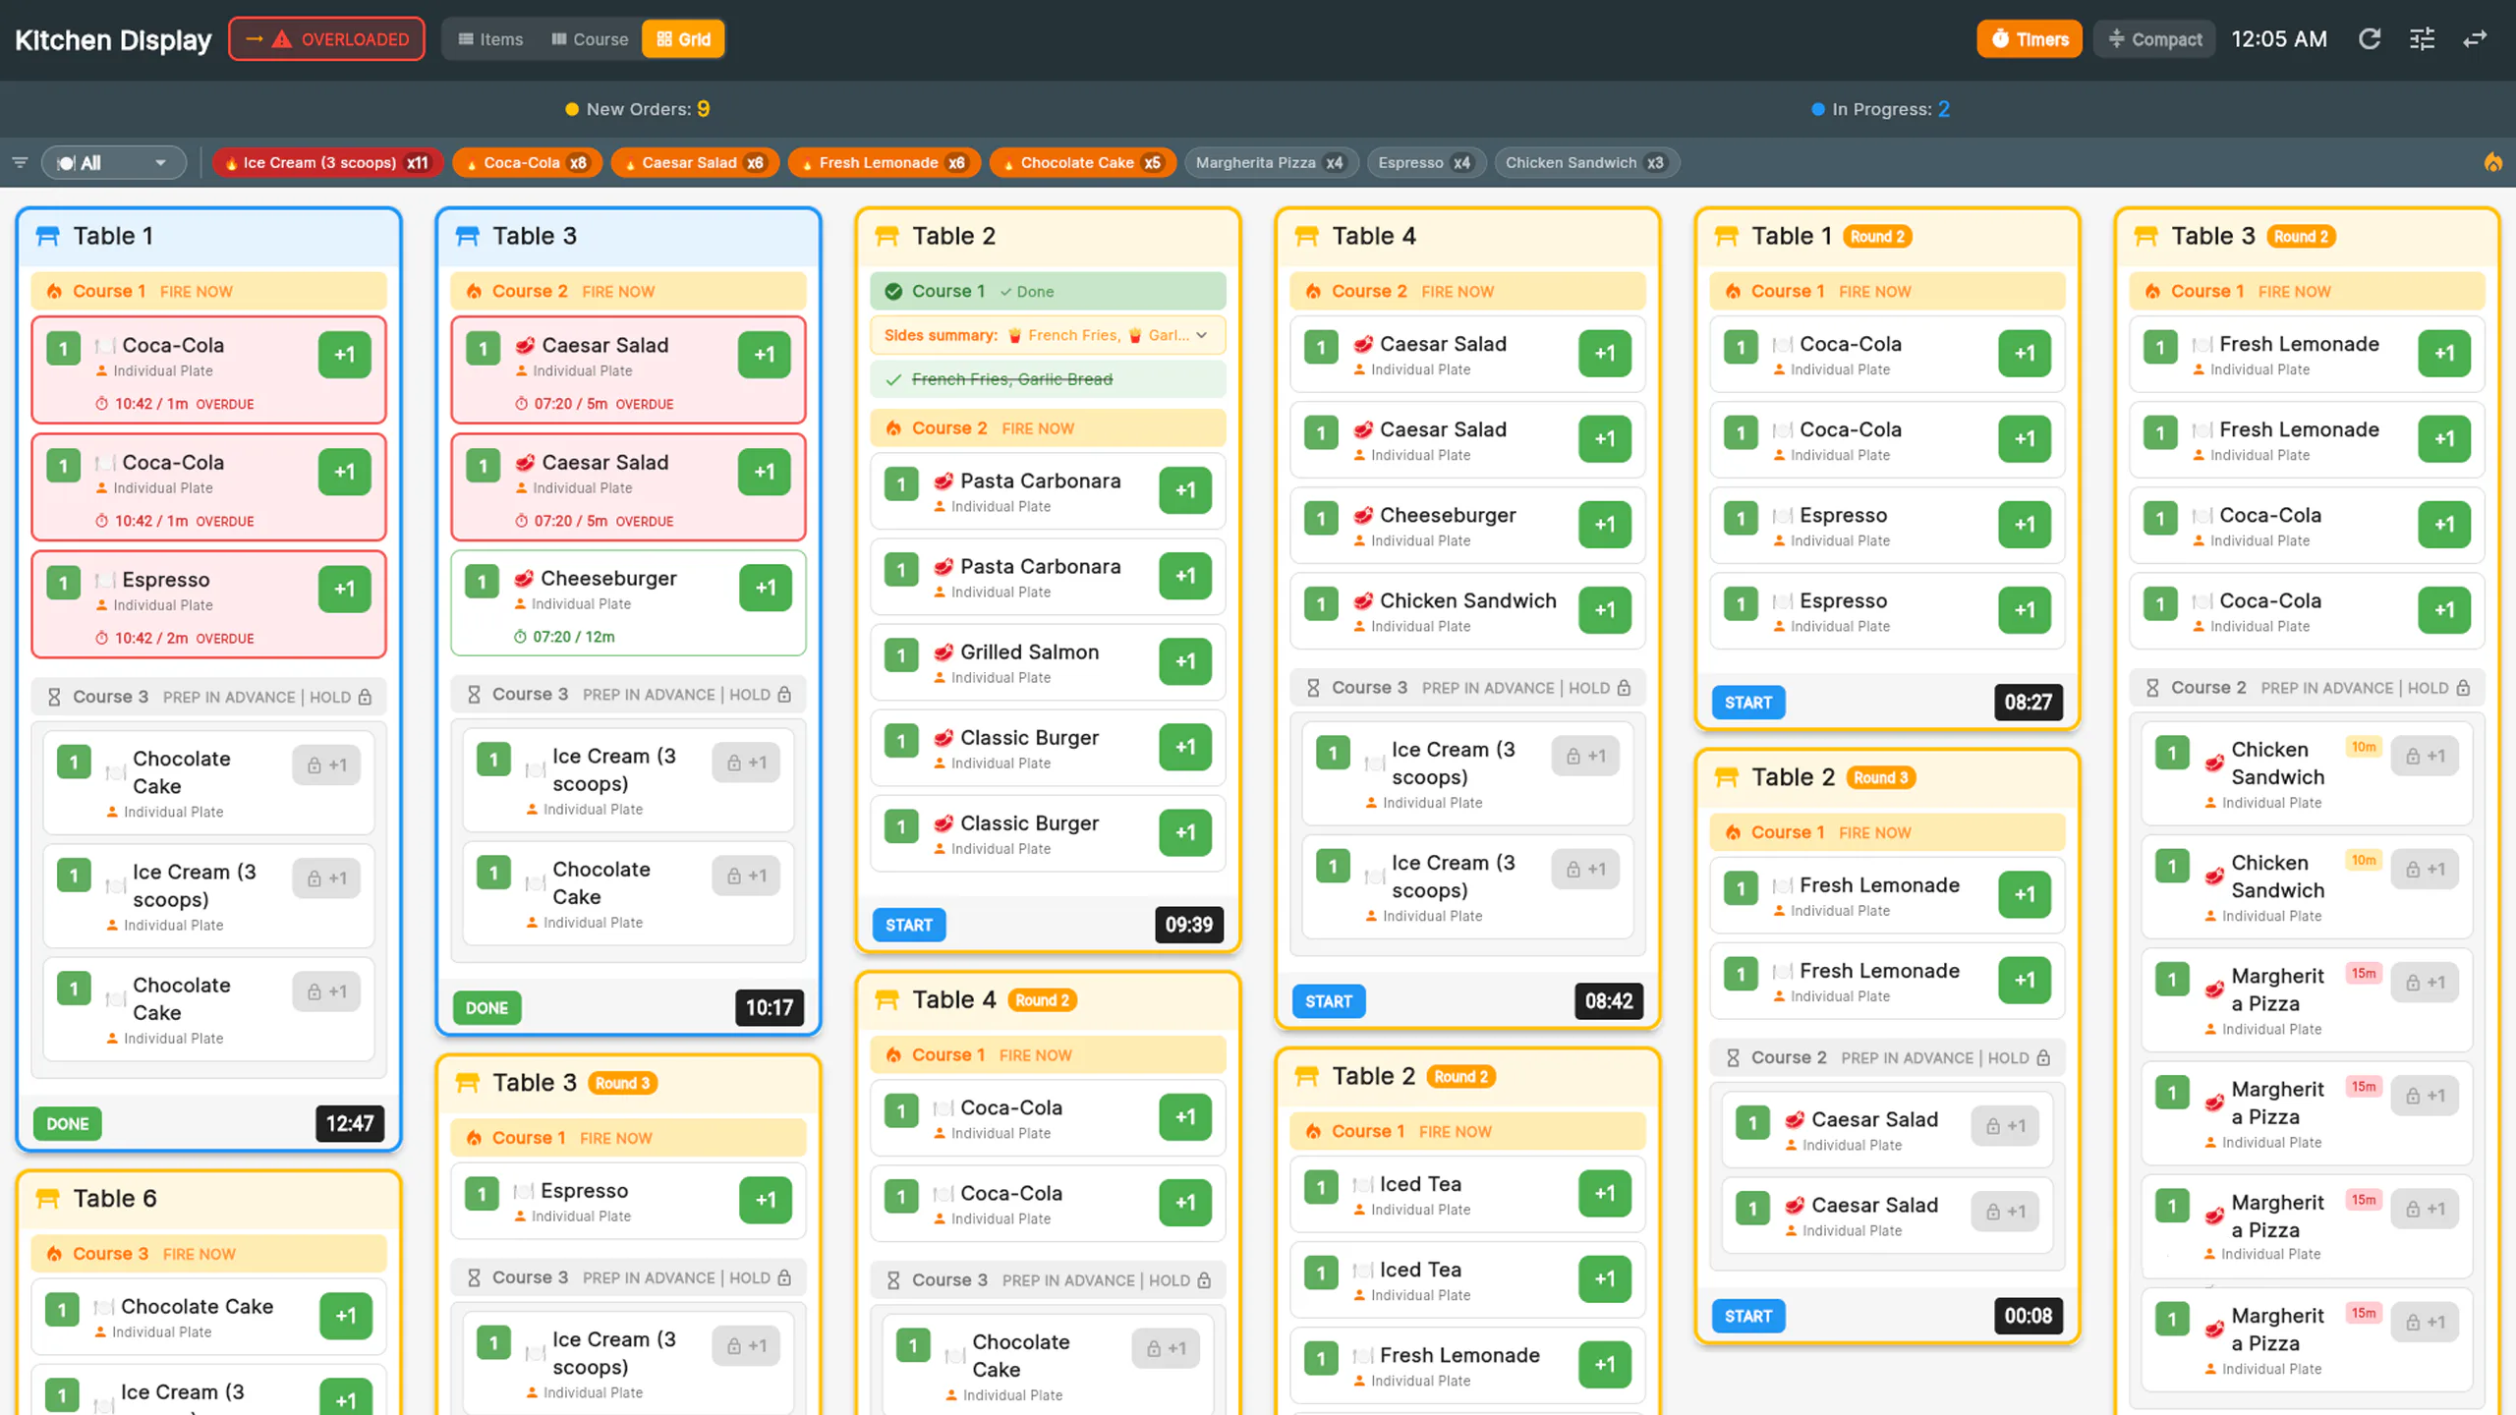2516x1415 pixels.
Task: Click the 12:05 AM clock
Action: [x=2279, y=39]
